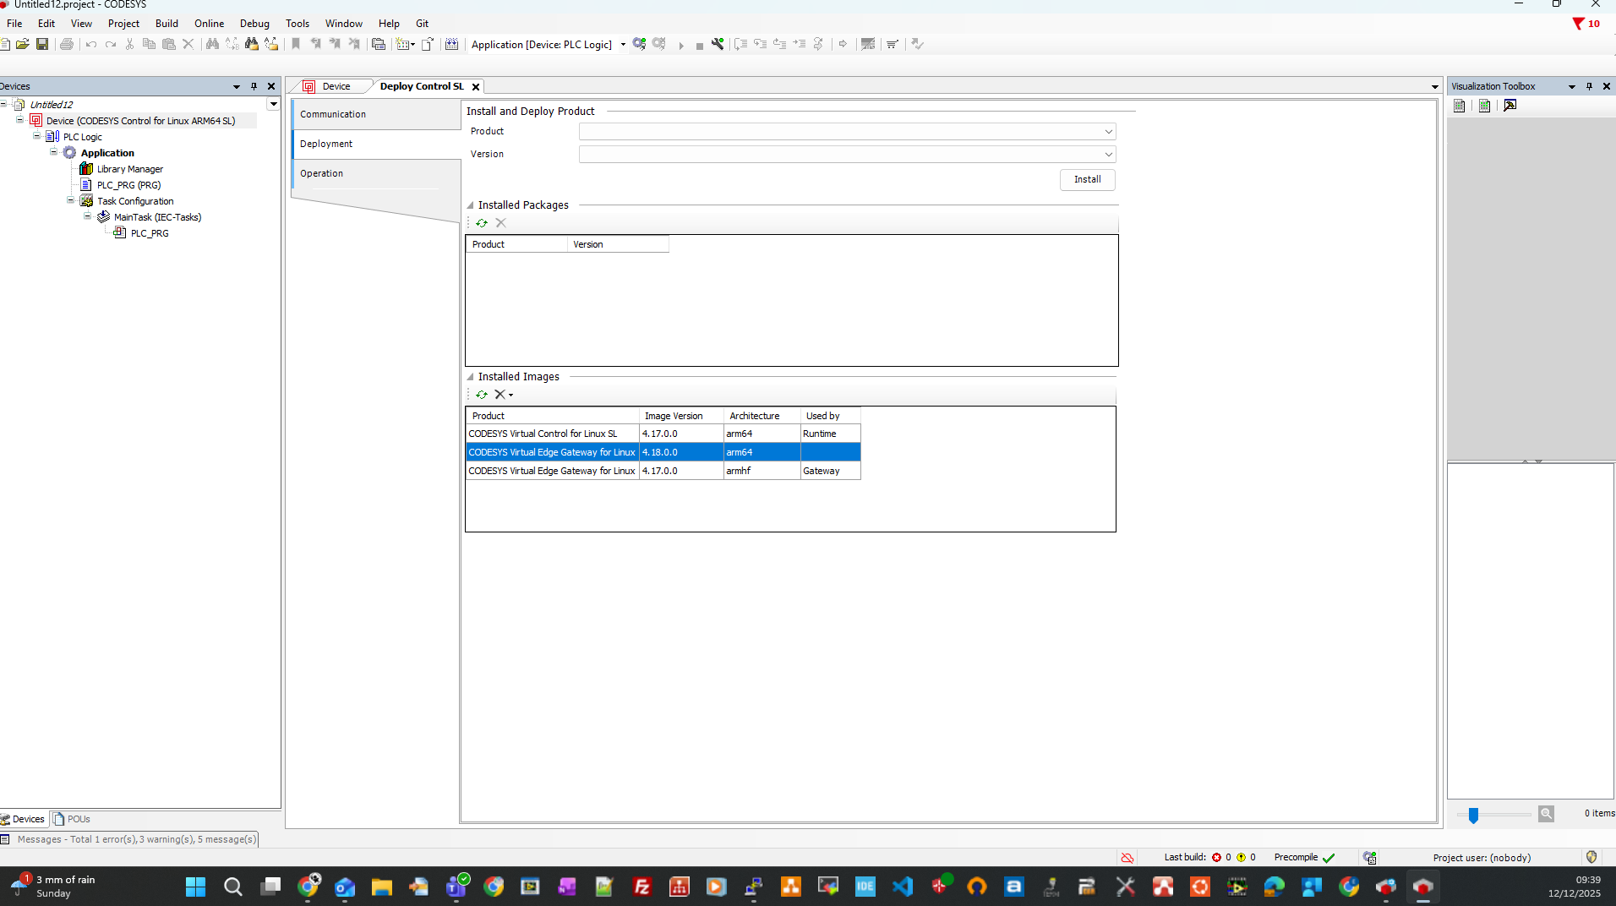Screen dimensions: 1616x906
Task: Click the Save project toolbar icon
Action: [x=42, y=44]
